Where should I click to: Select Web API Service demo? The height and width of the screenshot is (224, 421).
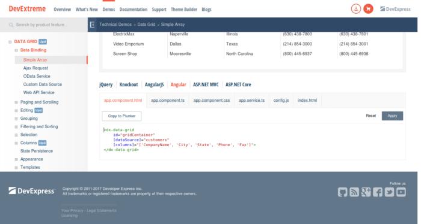[x=38, y=92]
